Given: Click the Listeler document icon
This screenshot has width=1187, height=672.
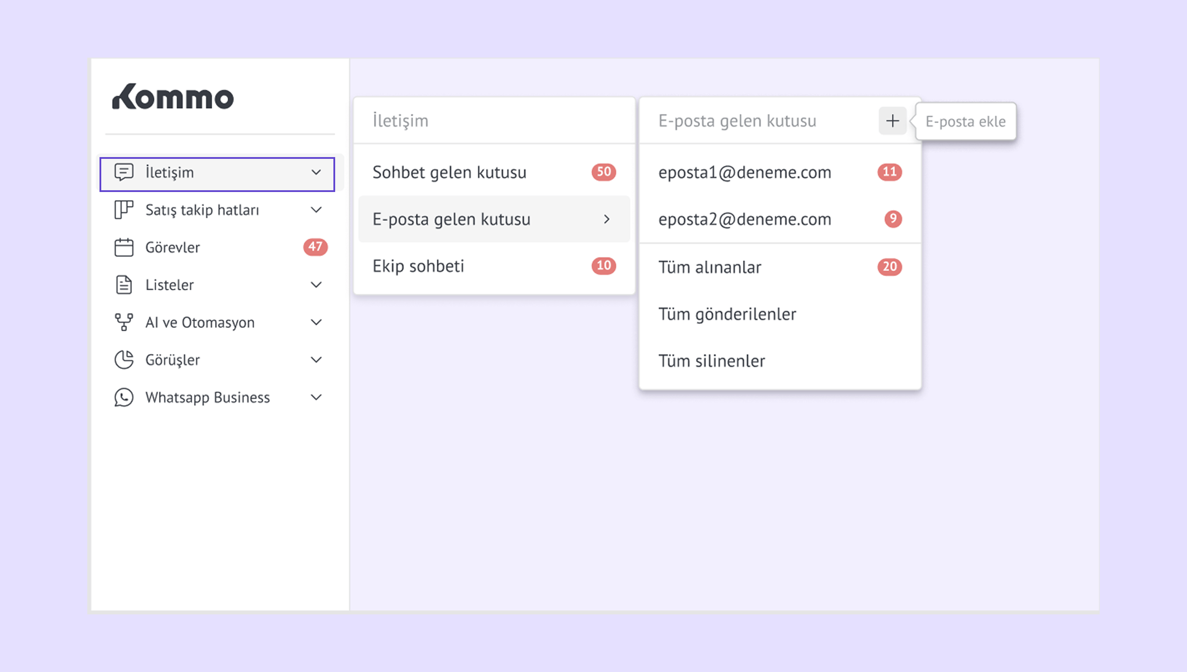Looking at the screenshot, I should click(124, 285).
